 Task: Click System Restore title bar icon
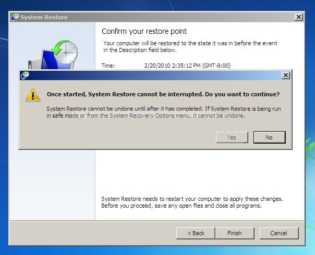click(x=15, y=17)
